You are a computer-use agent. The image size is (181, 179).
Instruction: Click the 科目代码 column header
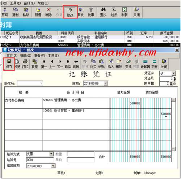click(67, 33)
